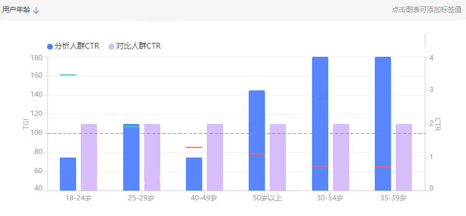Click the purple bar for 30-34岁
Viewport: 466px width, 216px height.
341,158
